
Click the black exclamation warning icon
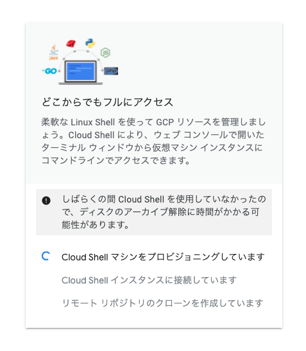click(x=46, y=201)
